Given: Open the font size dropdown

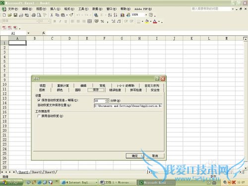Looking at the screenshot, I should [49, 21].
